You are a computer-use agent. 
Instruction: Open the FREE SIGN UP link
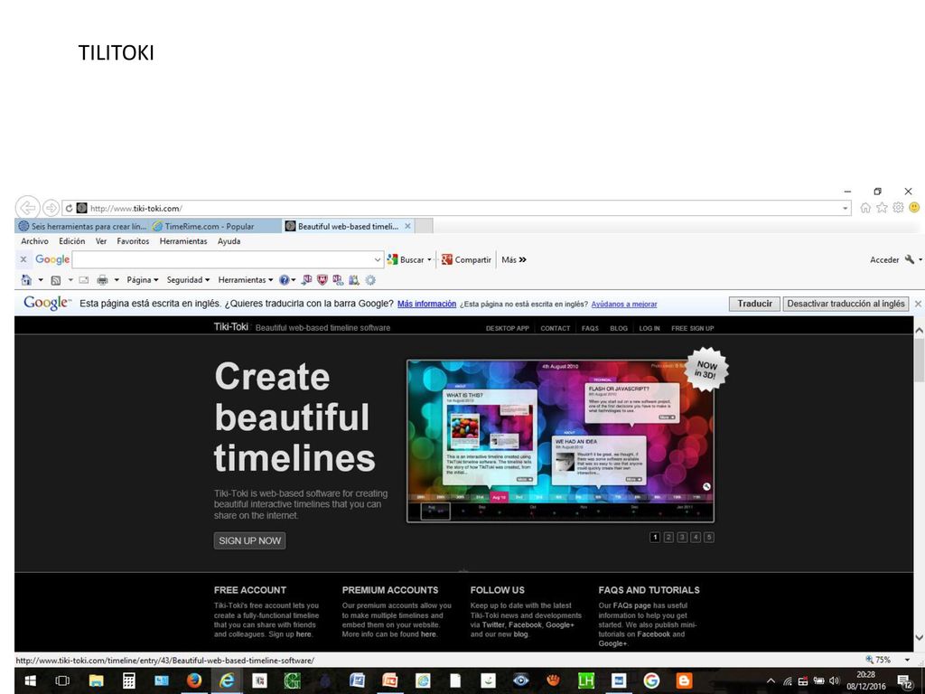tap(693, 328)
